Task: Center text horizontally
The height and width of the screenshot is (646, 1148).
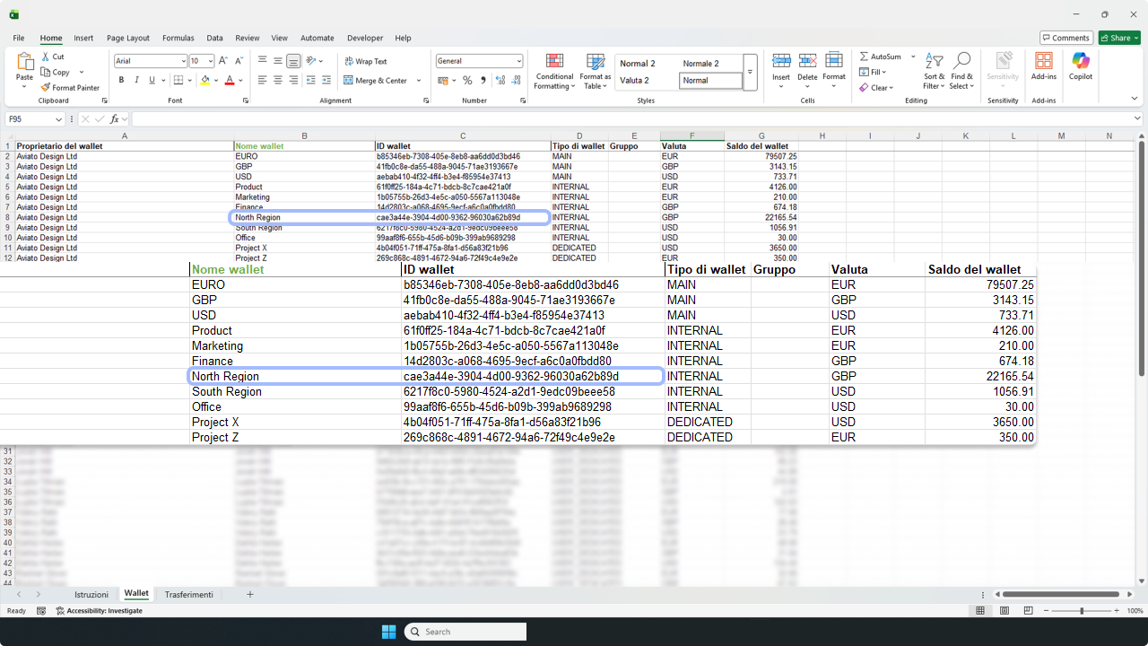Action: click(278, 80)
